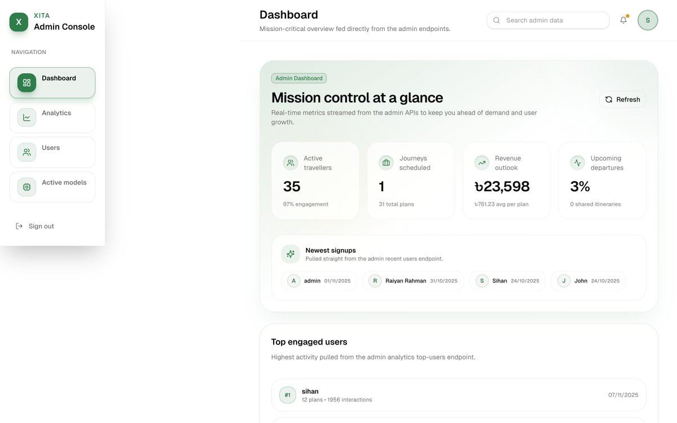677x423 pixels.
Task: Select the admin signup chip
Action: [x=319, y=281]
